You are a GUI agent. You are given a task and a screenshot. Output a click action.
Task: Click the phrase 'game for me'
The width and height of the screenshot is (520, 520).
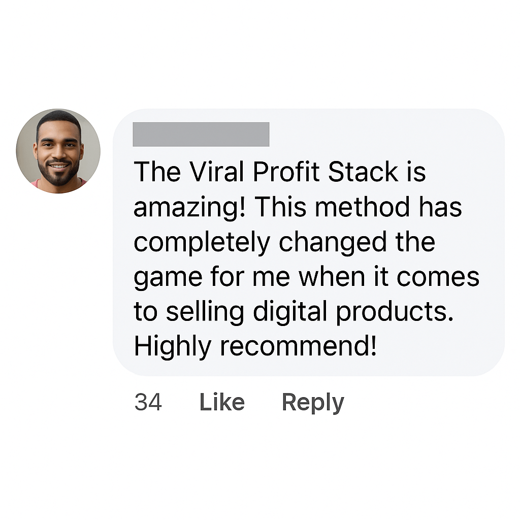pyautogui.click(x=212, y=278)
